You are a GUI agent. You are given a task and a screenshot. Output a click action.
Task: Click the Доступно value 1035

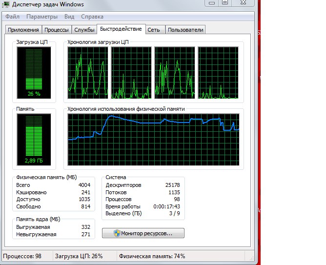pyautogui.click(x=84, y=199)
